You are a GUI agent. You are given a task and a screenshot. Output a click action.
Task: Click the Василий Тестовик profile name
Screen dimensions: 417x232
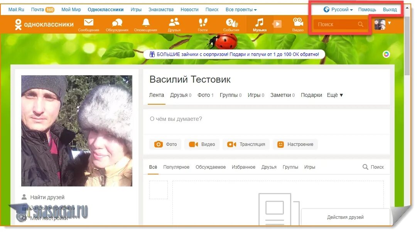coord(190,79)
